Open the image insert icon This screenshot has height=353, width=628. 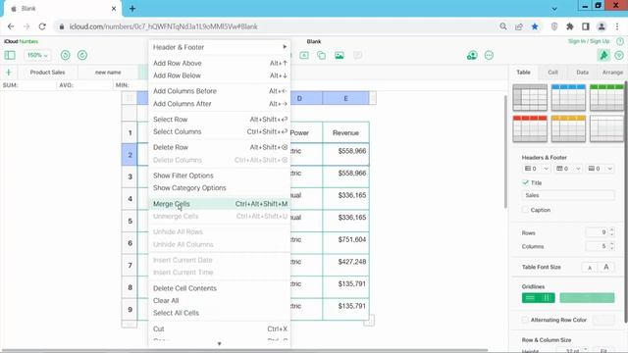[x=340, y=55]
